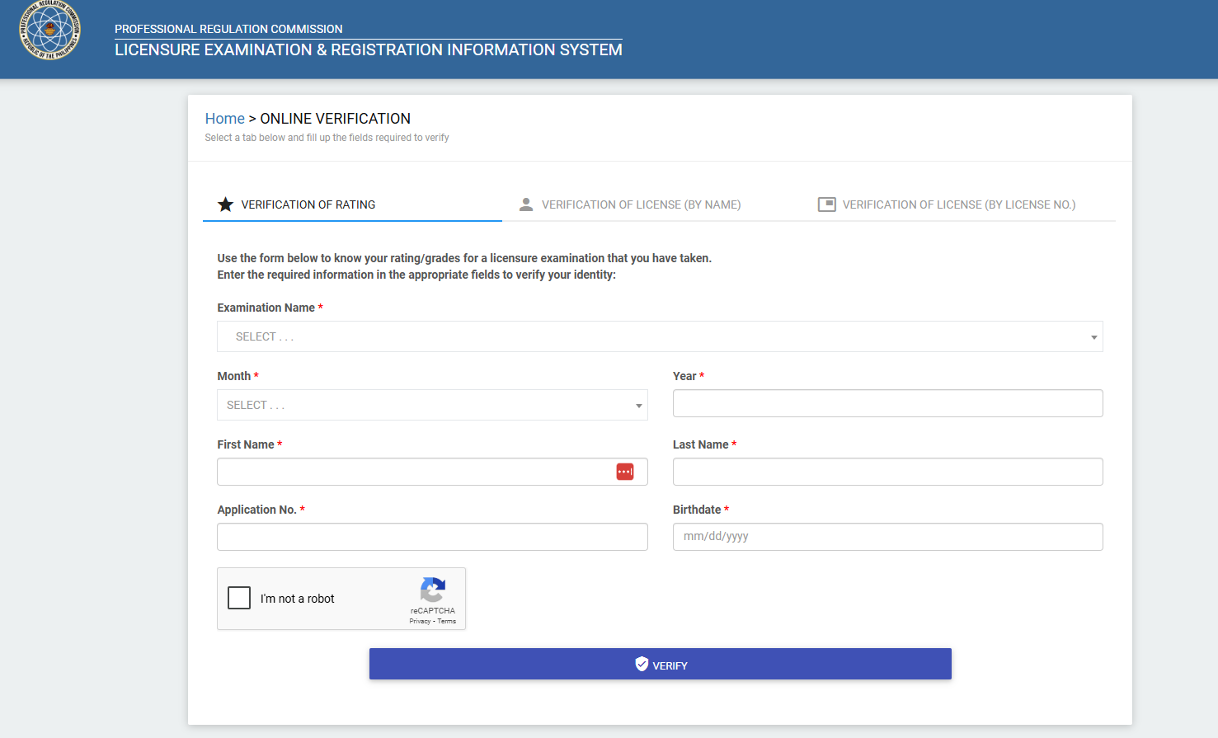This screenshot has height=738, width=1218.
Task: Click the ID card icon on the By License No. tab
Action: click(825, 203)
